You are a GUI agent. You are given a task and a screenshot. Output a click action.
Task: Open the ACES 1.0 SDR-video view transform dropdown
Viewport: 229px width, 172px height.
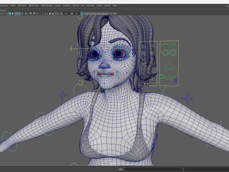pyautogui.click(x=100, y=14)
